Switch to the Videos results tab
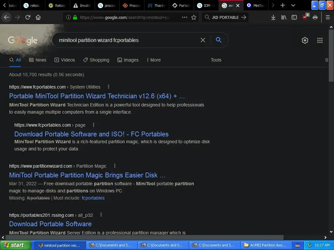 coord(65,60)
